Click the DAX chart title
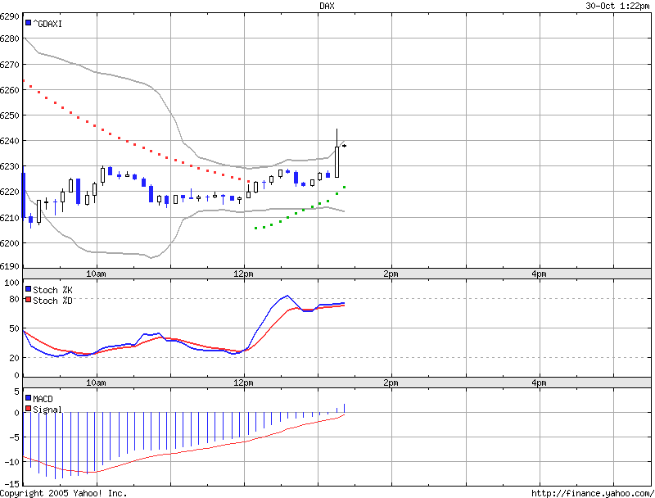The height and width of the screenshot is (498, 655). pos(327,6)
